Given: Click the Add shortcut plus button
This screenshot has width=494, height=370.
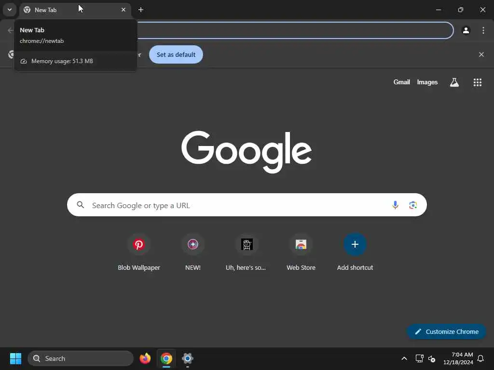Looking at the screenshot, I should [355, 244].
